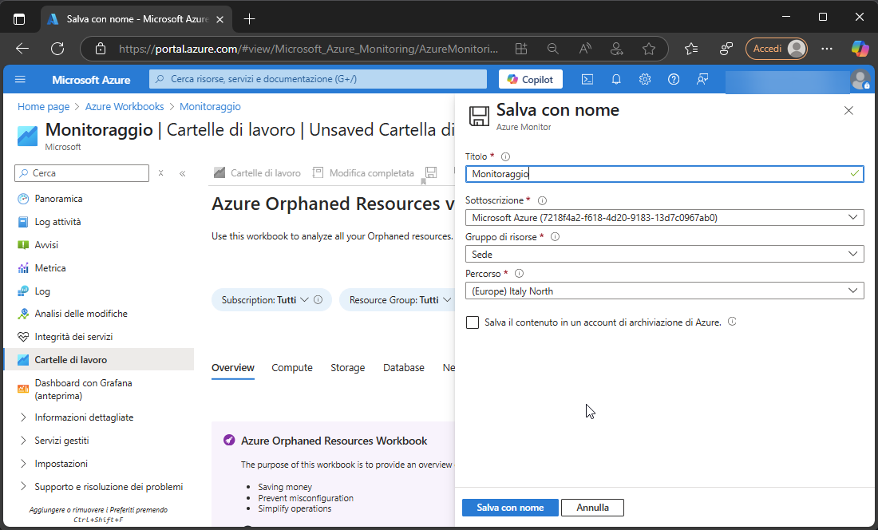Open the Azure portal hamburger menu
This screenshot has height=530, width=878.
click(x=21, y=79)
